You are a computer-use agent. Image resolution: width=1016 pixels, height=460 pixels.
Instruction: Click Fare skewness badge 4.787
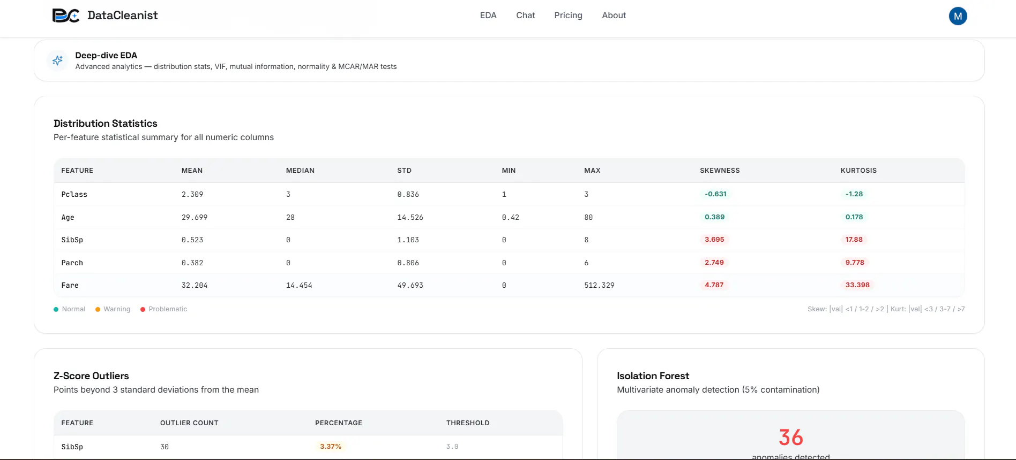pos(714,285)
